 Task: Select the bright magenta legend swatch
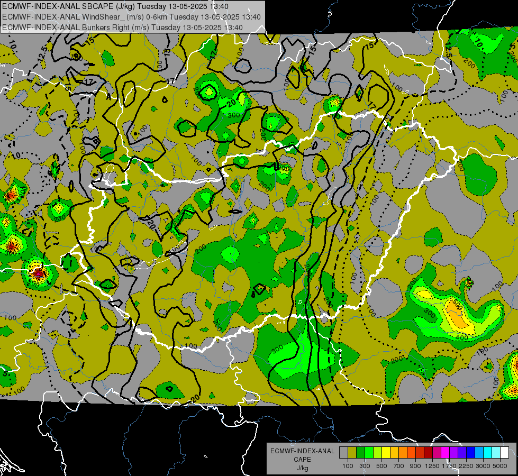coord(446,453)
